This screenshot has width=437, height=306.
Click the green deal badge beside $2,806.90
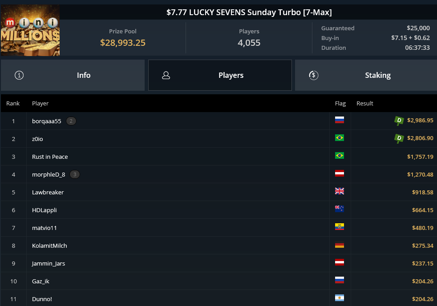pos(399,139)
